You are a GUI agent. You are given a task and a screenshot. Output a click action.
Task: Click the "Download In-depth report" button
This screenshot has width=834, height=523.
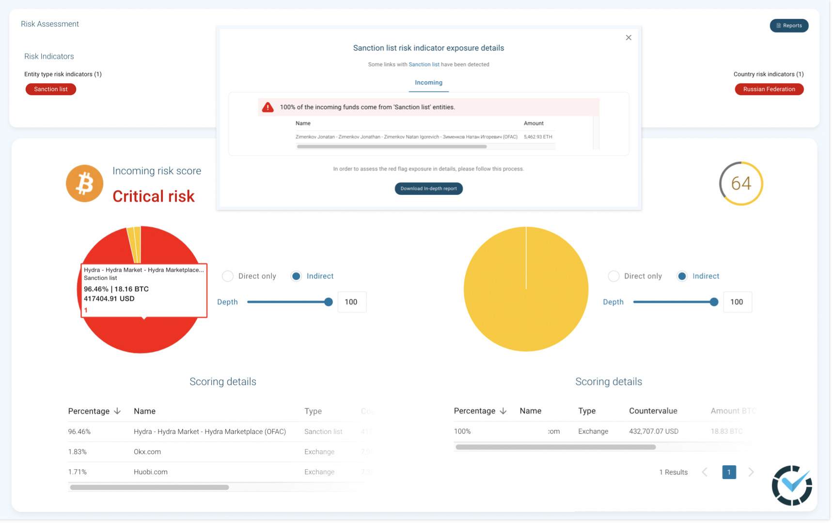428,189
